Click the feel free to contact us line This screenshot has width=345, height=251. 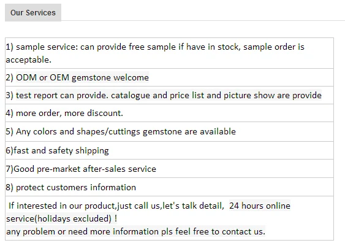tap(135, 231)
